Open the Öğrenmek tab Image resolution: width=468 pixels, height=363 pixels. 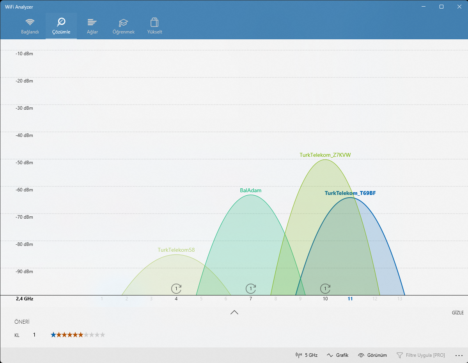124,26
